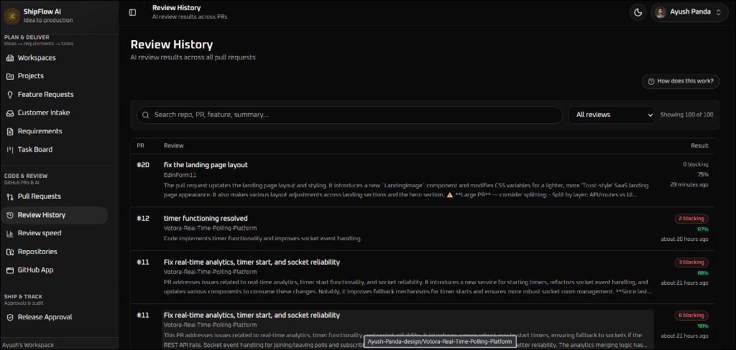Click the Review speed chart icon

click(x=10, y=233)
